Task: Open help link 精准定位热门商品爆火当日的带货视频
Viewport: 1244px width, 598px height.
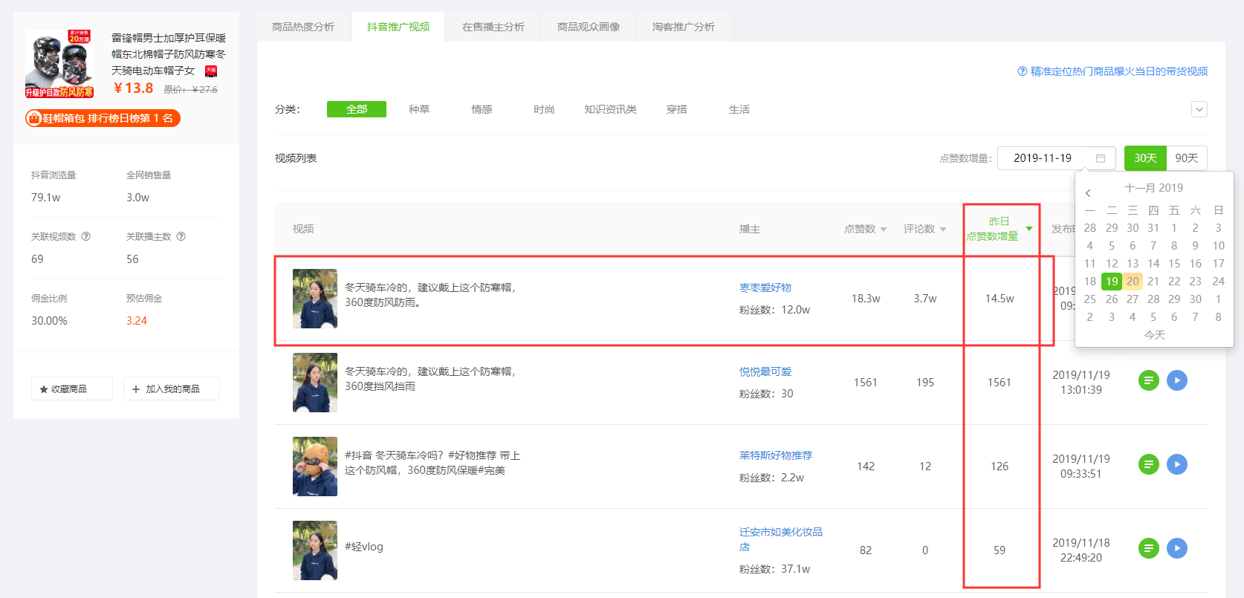Action: coord(1118,71)
